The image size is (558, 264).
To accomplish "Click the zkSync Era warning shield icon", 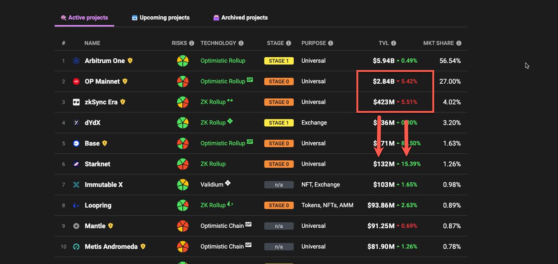I will 123,102.
